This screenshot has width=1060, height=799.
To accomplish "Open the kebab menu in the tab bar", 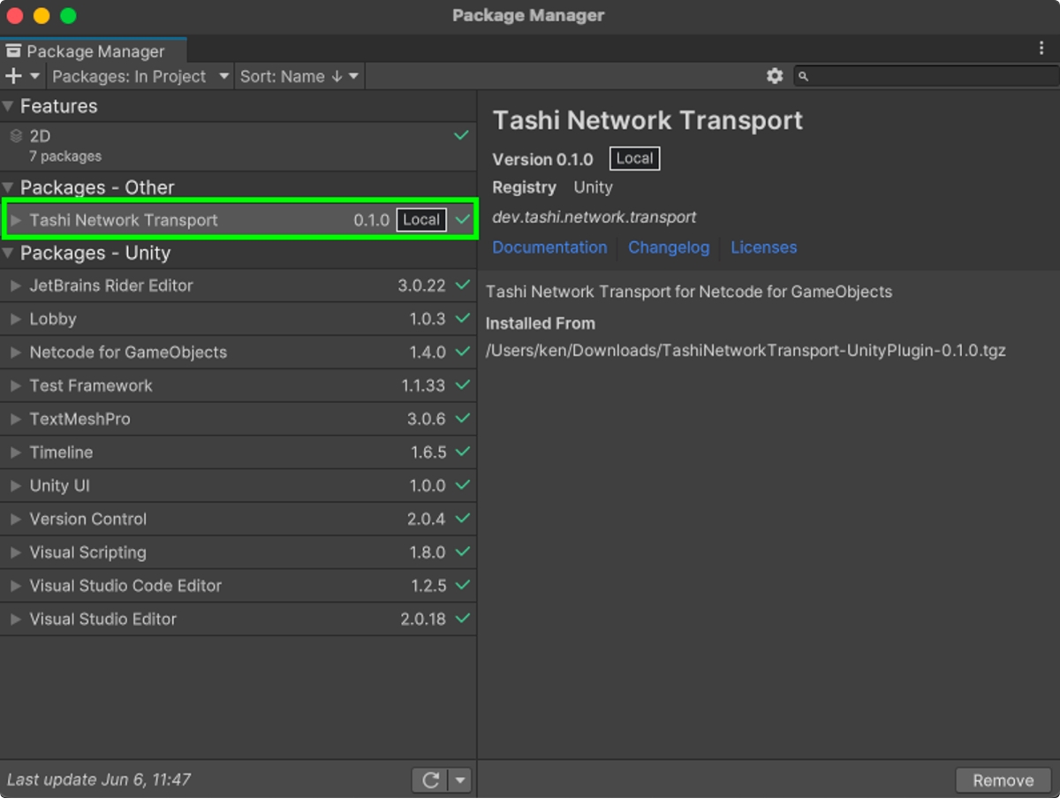I will pos(1041,49).
